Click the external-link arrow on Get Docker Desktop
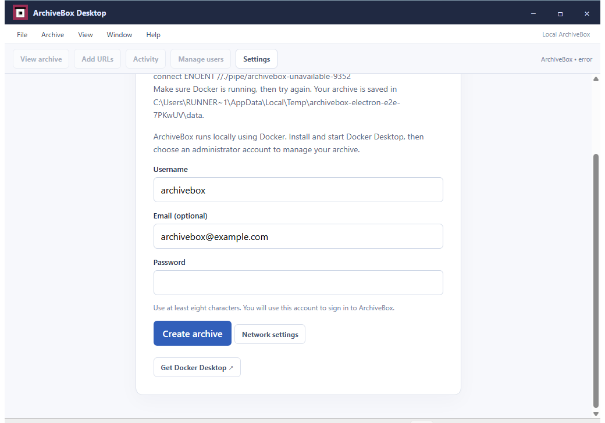The image size is (605, 423). pyautogui.click(x=231, y=368)
